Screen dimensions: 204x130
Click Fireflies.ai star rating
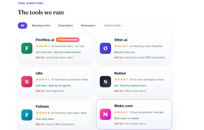coord(43,46)
